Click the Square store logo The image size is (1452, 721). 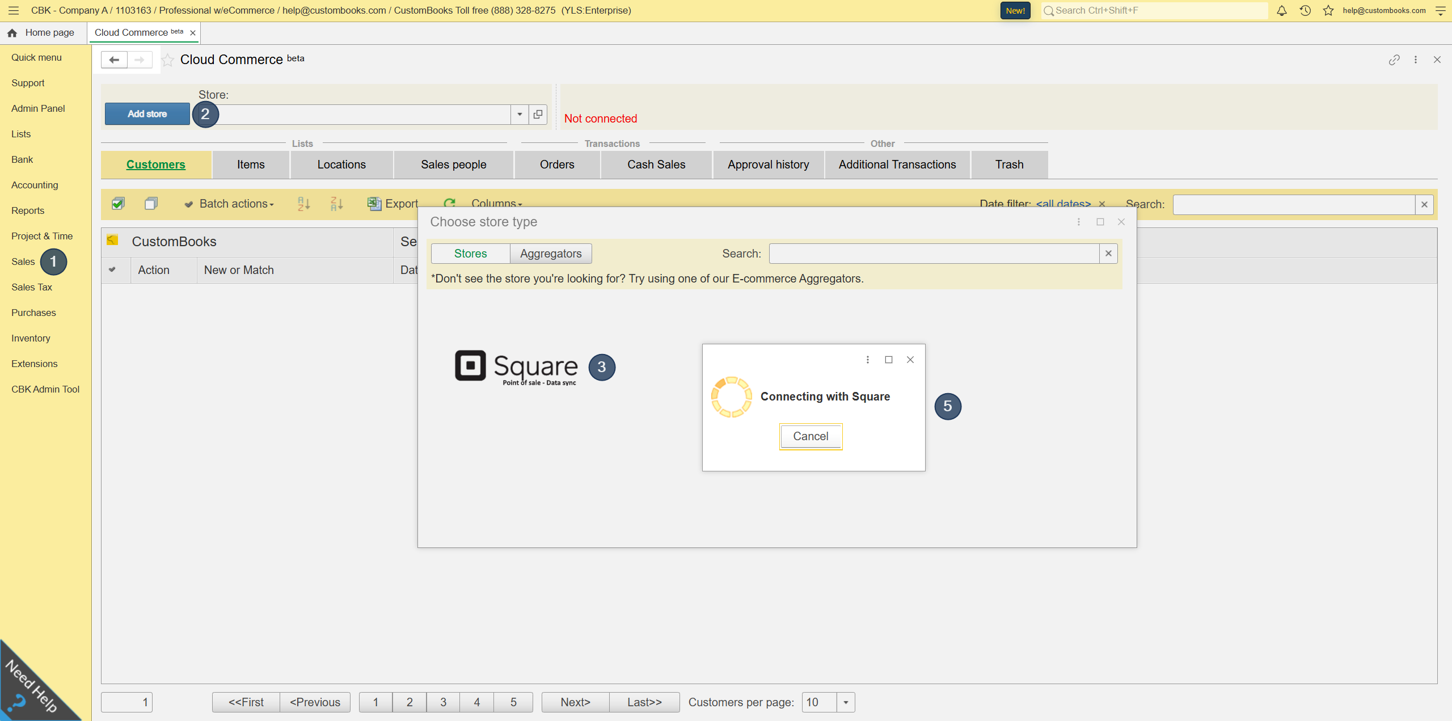point(516,367)
